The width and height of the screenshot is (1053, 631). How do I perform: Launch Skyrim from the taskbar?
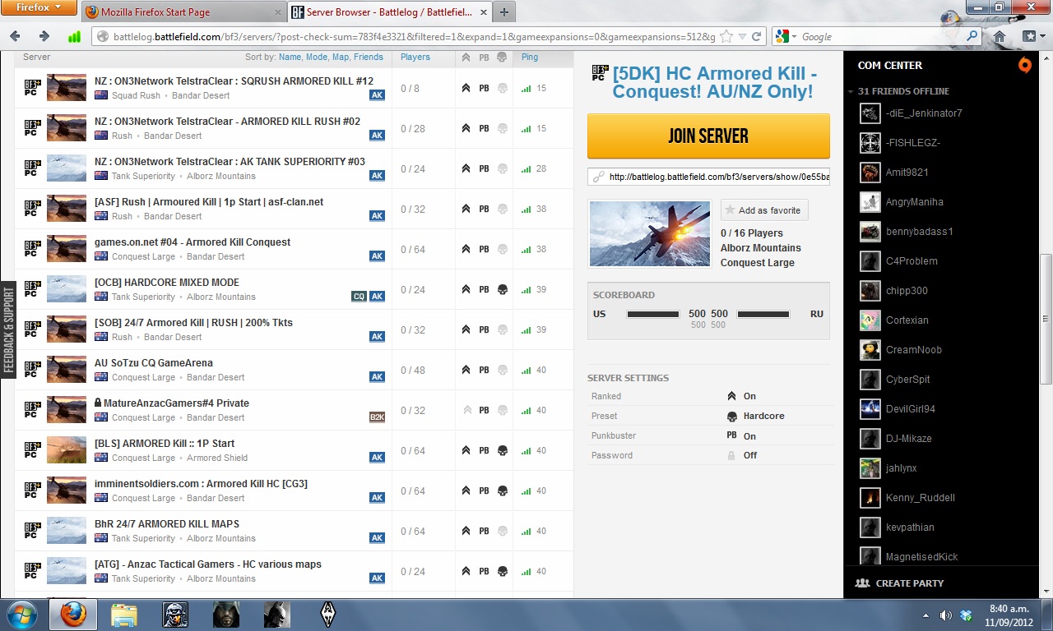(x=327, y=615)
